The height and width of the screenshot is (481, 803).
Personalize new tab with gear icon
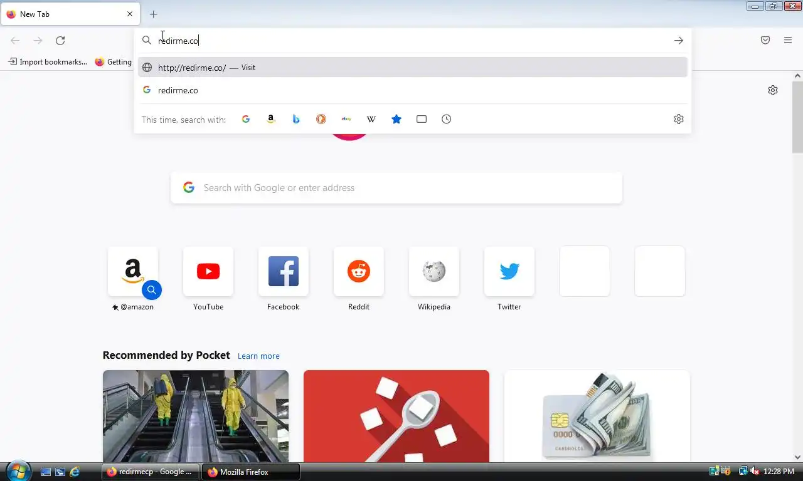[773, 90]
